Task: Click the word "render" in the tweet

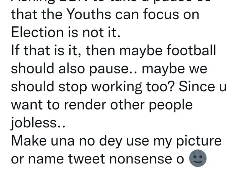Action: tap(87, 105)
